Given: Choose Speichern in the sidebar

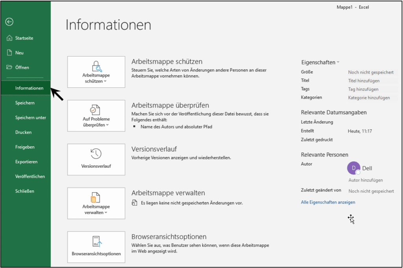Looking at the screenshot, I should click(x=25, y=103).
